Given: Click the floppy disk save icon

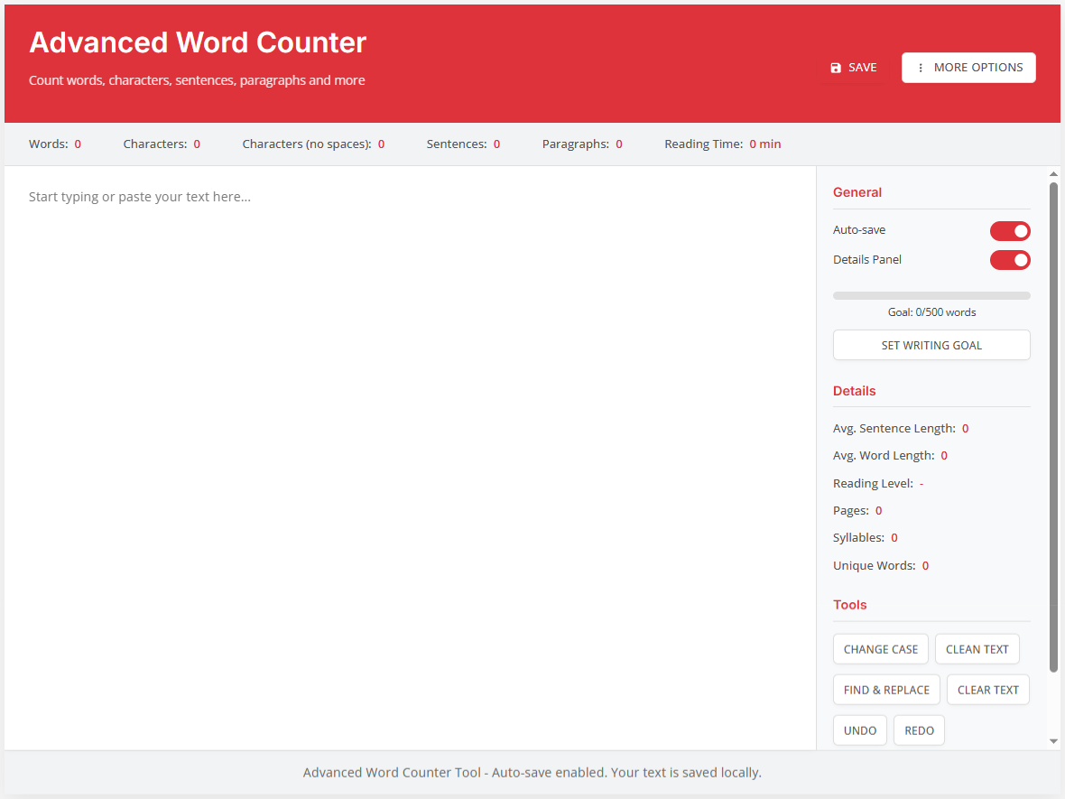Looking at the screenshot, I should pyautogui.click(x=835, y=67).
